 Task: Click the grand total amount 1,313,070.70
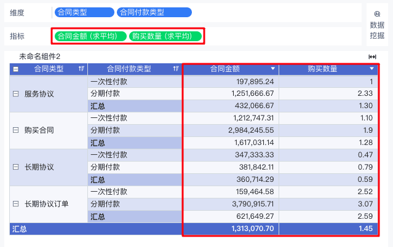253,229
